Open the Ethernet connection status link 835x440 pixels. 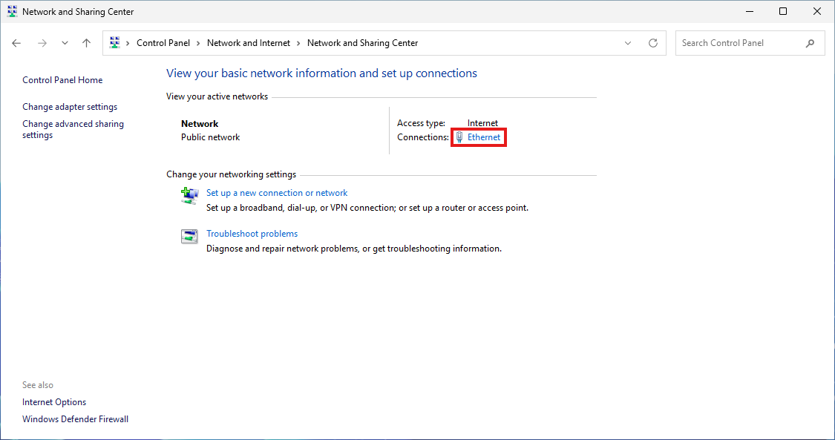pos(483,137)
